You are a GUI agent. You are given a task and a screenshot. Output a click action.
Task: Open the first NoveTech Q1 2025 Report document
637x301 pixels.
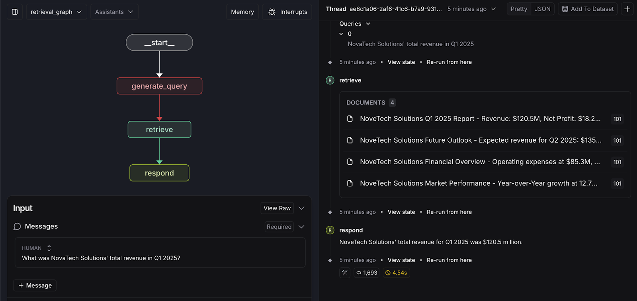(x=480, y=119)
